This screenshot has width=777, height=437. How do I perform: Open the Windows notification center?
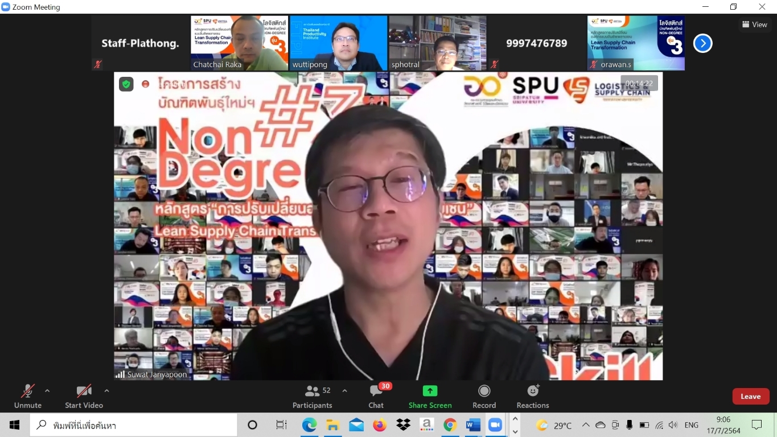click(757, 425)
